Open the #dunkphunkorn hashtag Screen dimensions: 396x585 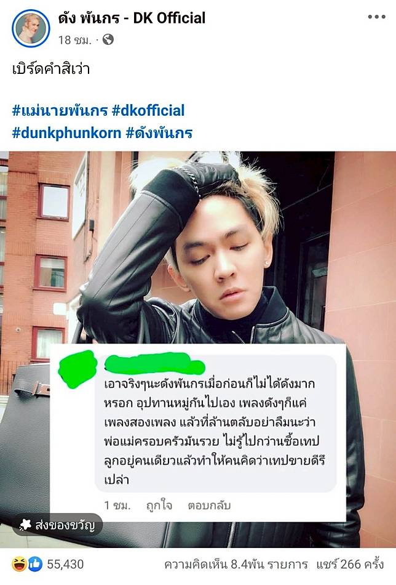[66, 133]
